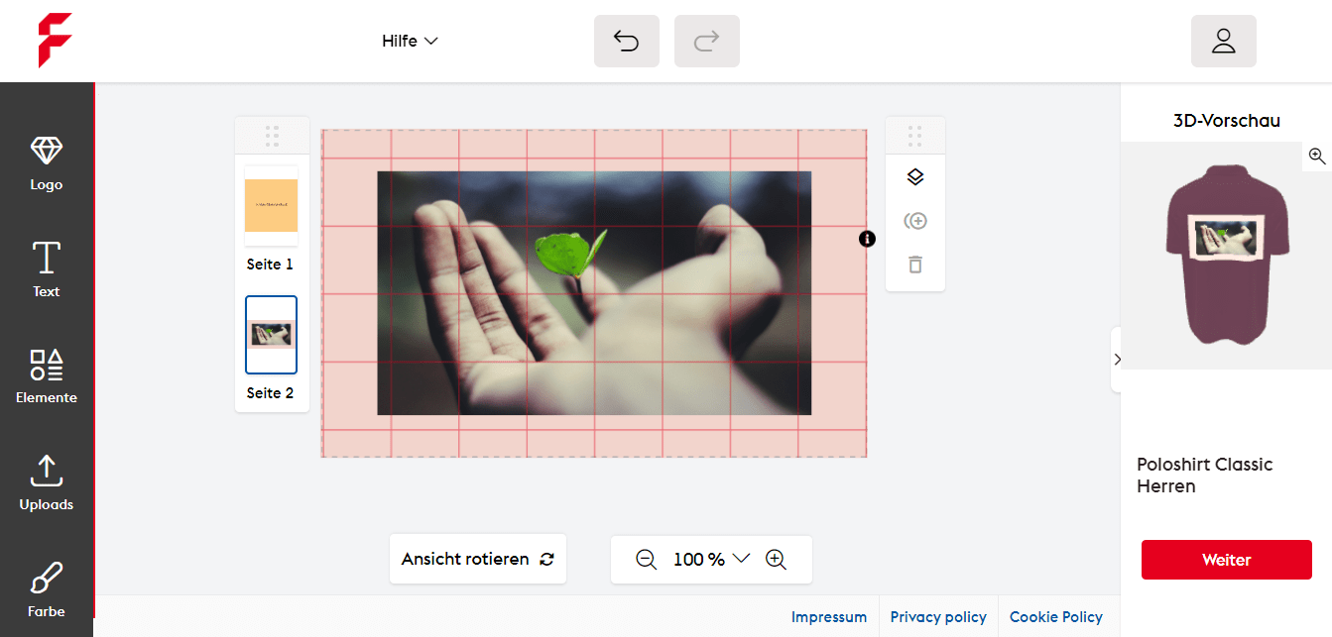Image resolution: width=1332 pixels, height=637 pixels.
Task: Expand the Hilfe dropdown menu
Action: point(410,42)
